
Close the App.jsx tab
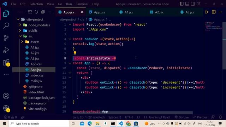tap(82, 12)
